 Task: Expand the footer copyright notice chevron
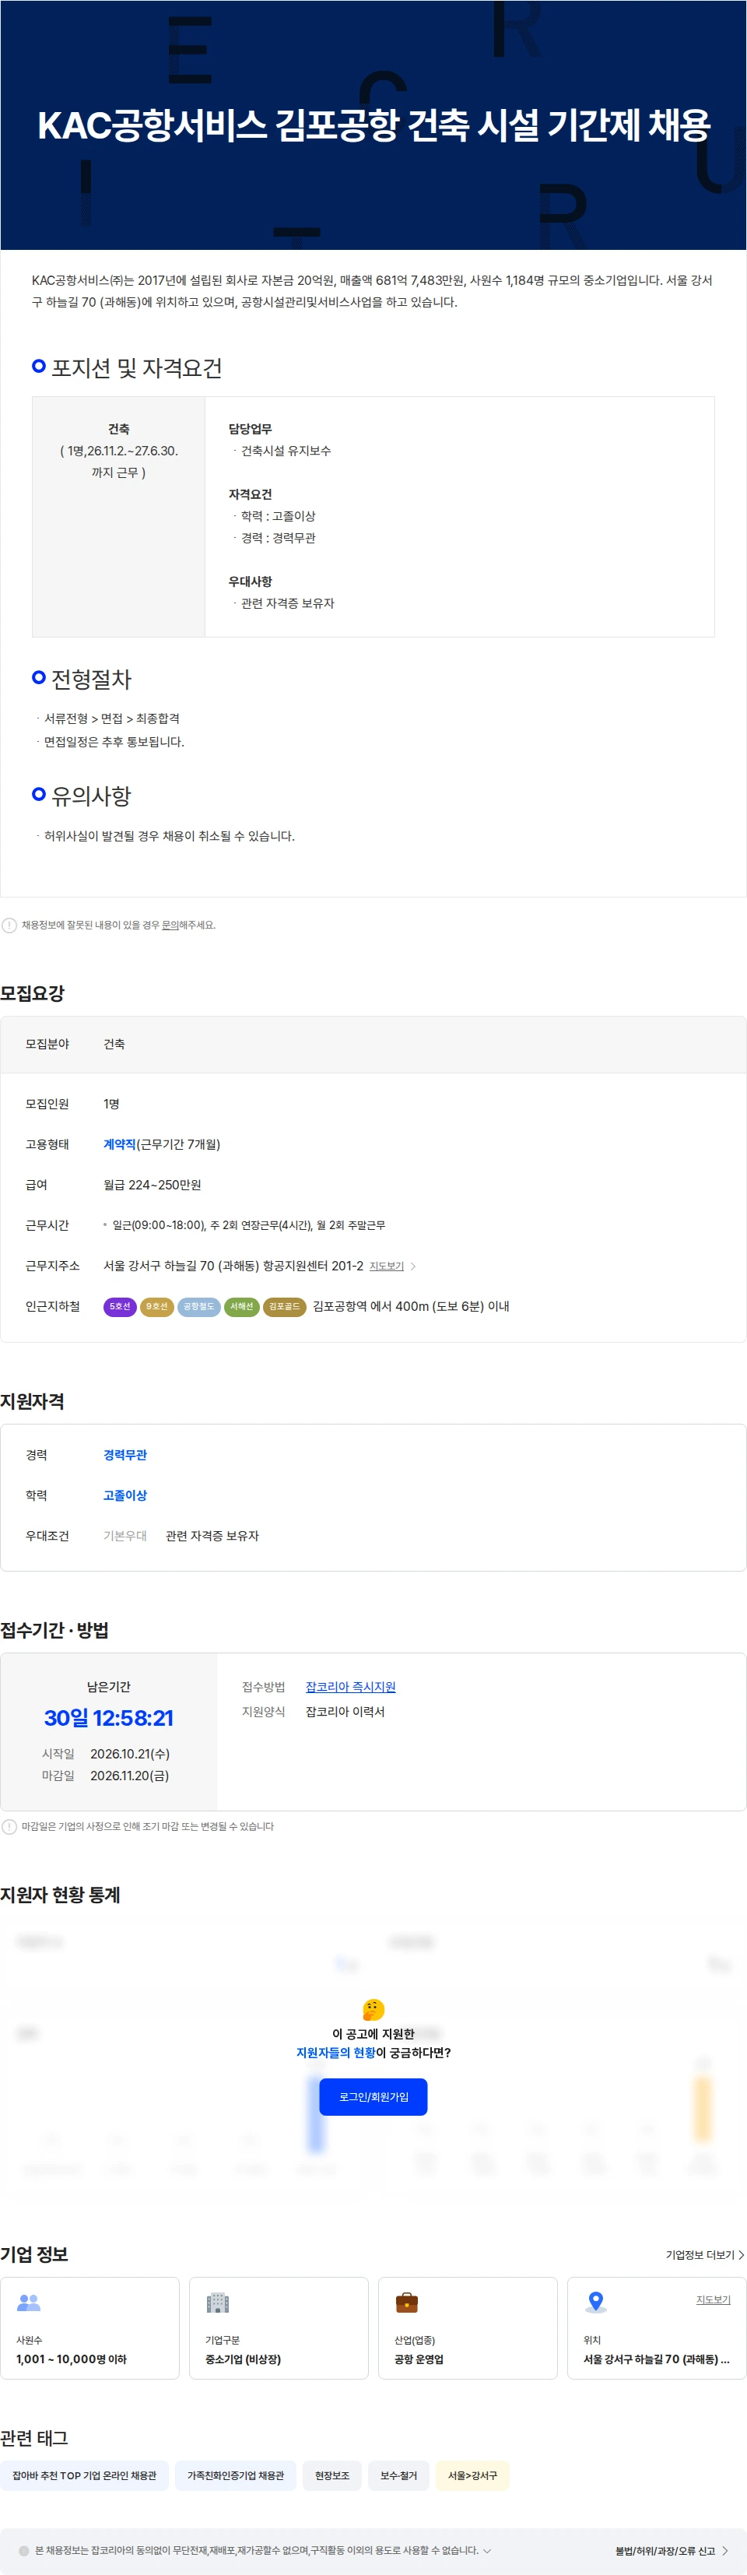(486, 2551)
